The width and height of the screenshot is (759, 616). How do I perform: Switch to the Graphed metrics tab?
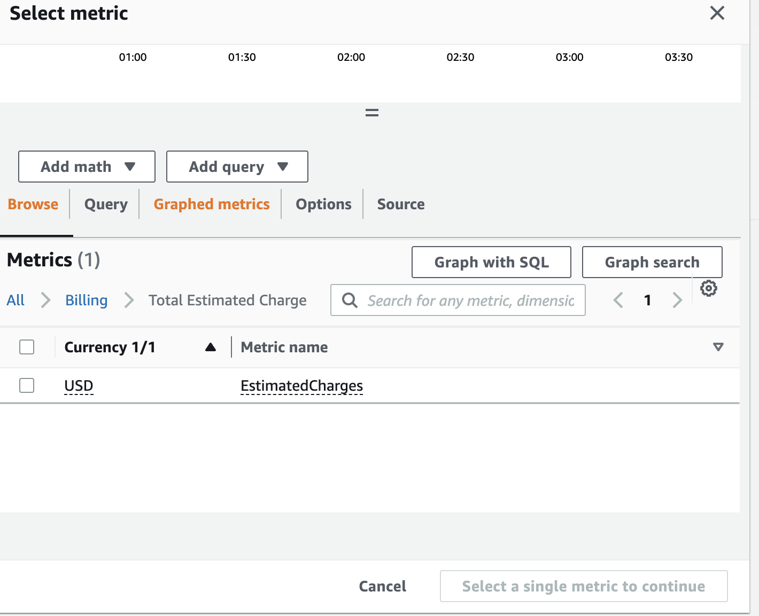(212, 204)
